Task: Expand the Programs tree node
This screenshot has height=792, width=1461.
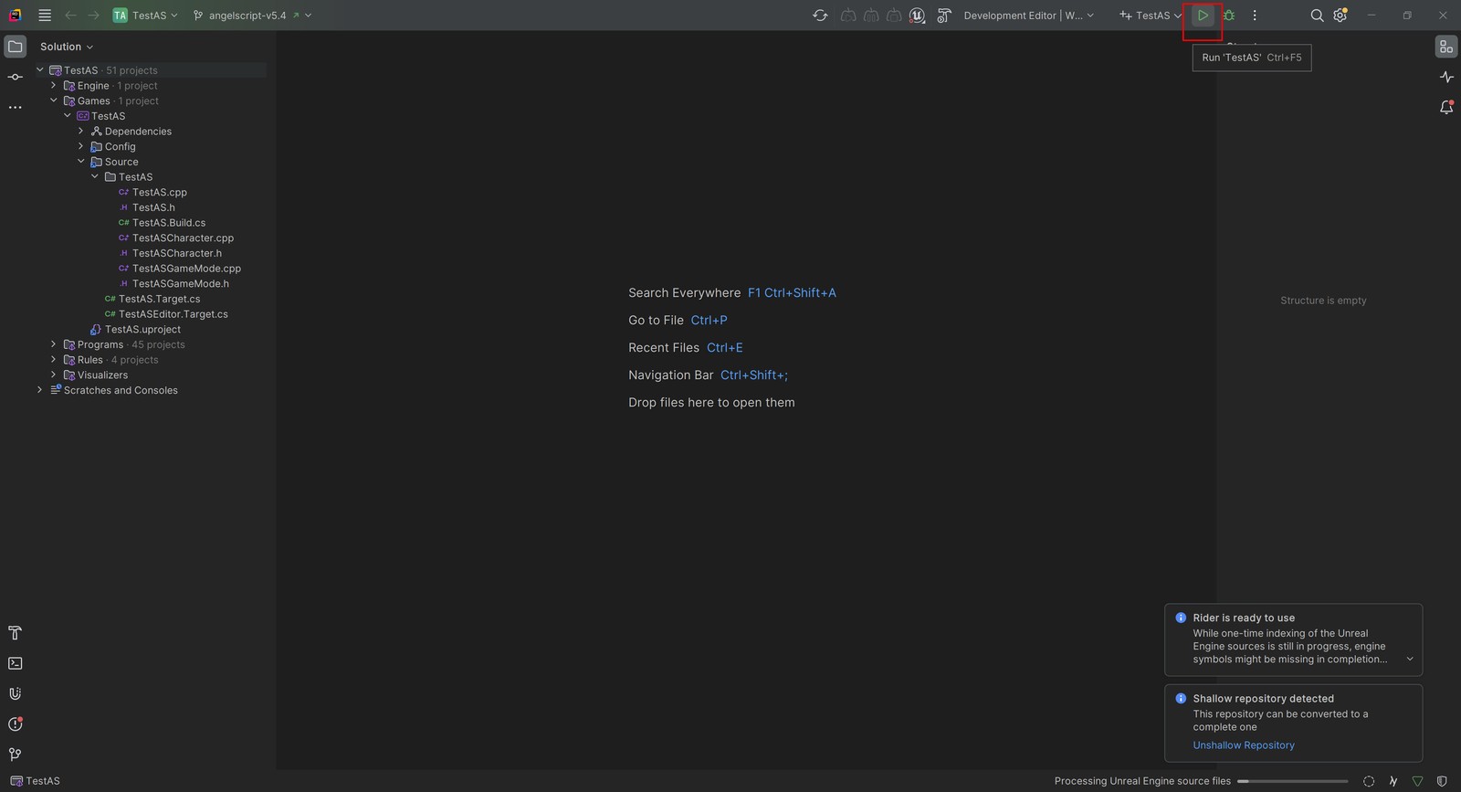Action: 54,344
